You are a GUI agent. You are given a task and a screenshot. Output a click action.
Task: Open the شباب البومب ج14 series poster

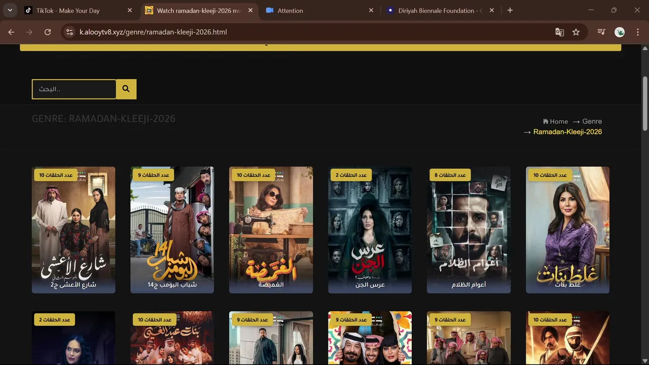[x=172, y=230]
